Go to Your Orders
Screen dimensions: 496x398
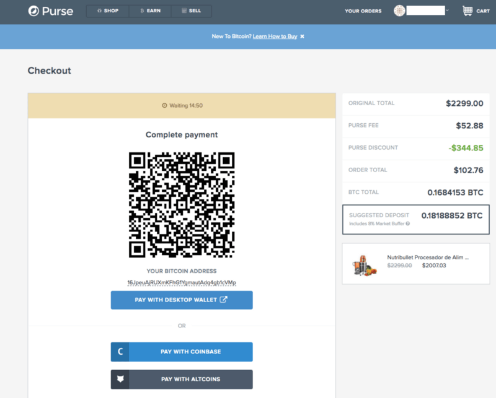(363, 11)
